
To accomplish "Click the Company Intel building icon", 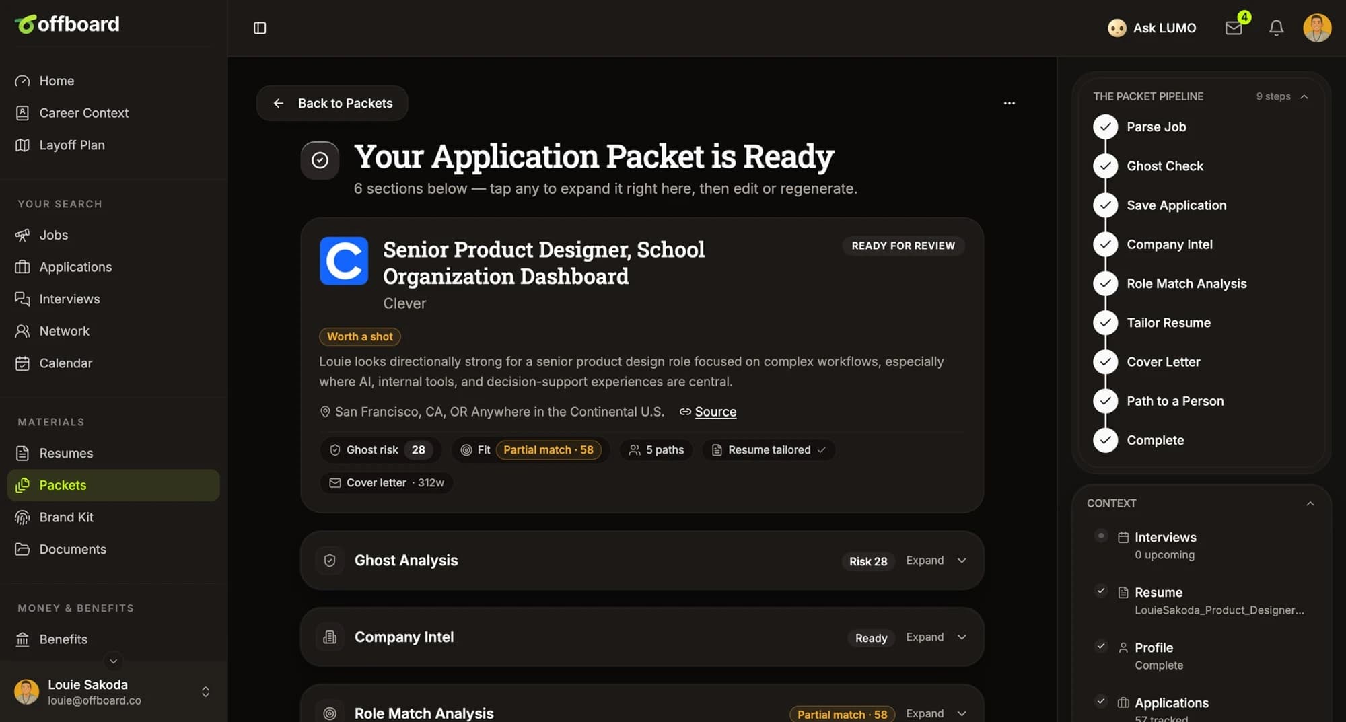I will pyautogui.click(x=330, y=637).
